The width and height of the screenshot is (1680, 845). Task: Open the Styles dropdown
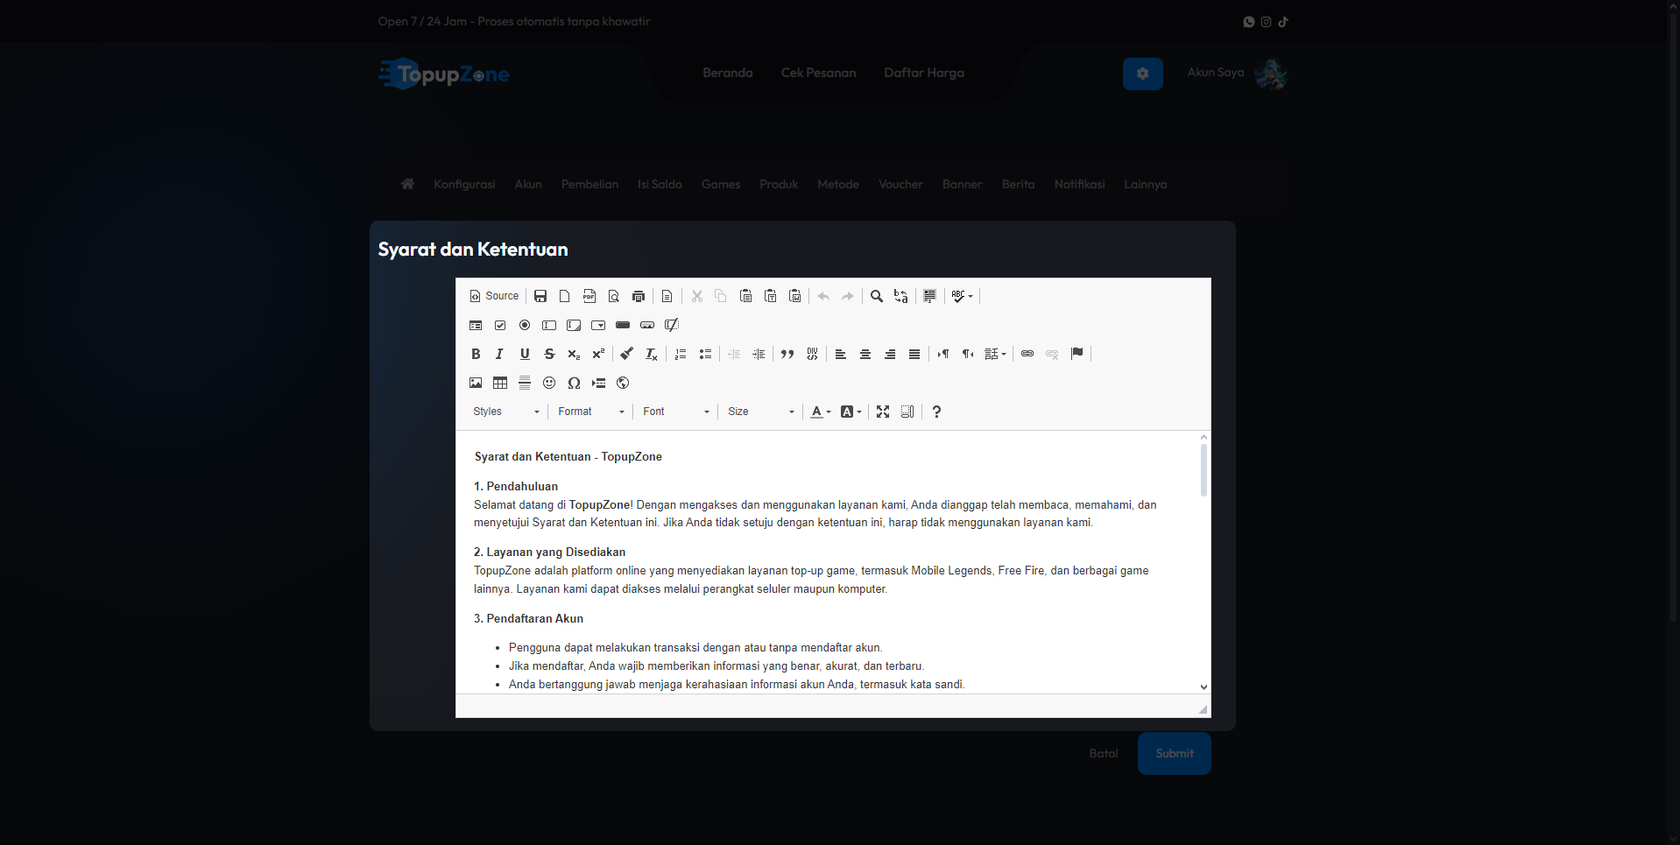tap(506, 412)
